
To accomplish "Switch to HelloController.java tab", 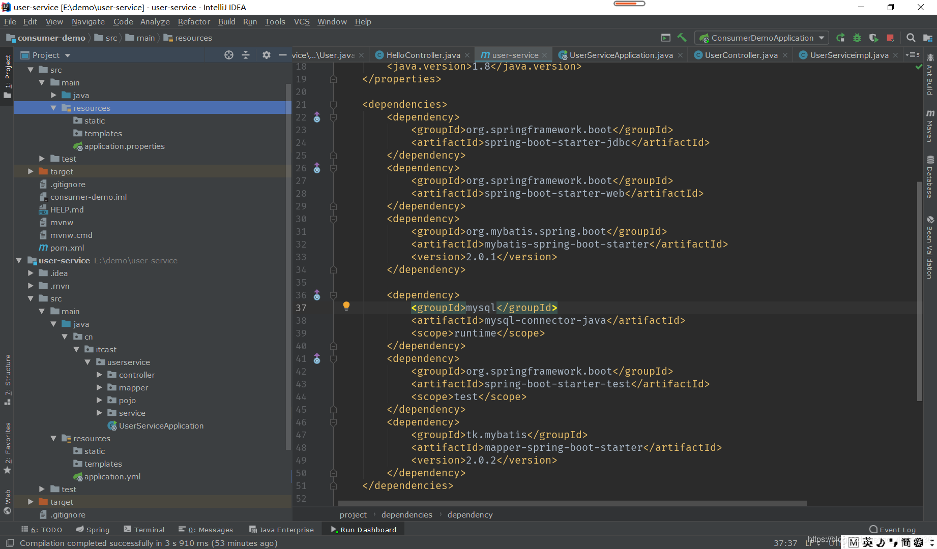I will pyautogui.click(x=423, y=55).
